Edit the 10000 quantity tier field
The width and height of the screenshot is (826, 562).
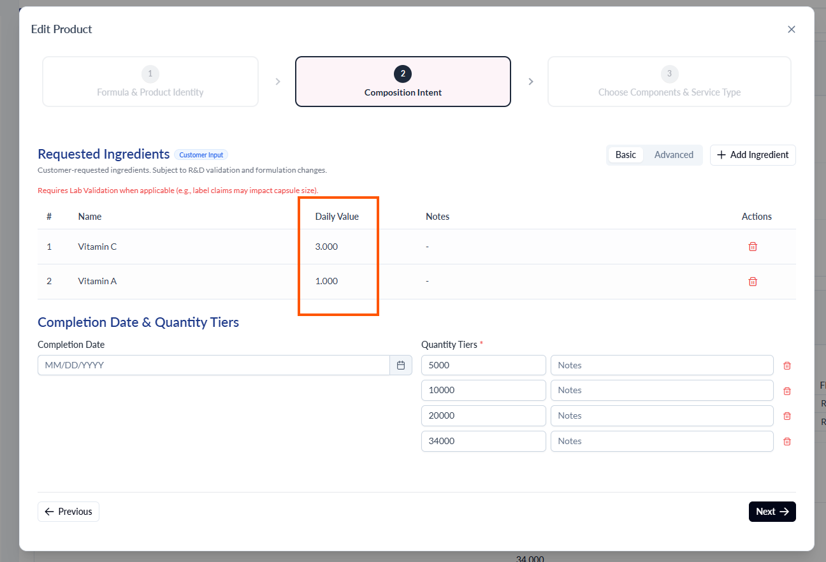click(484, 390)
